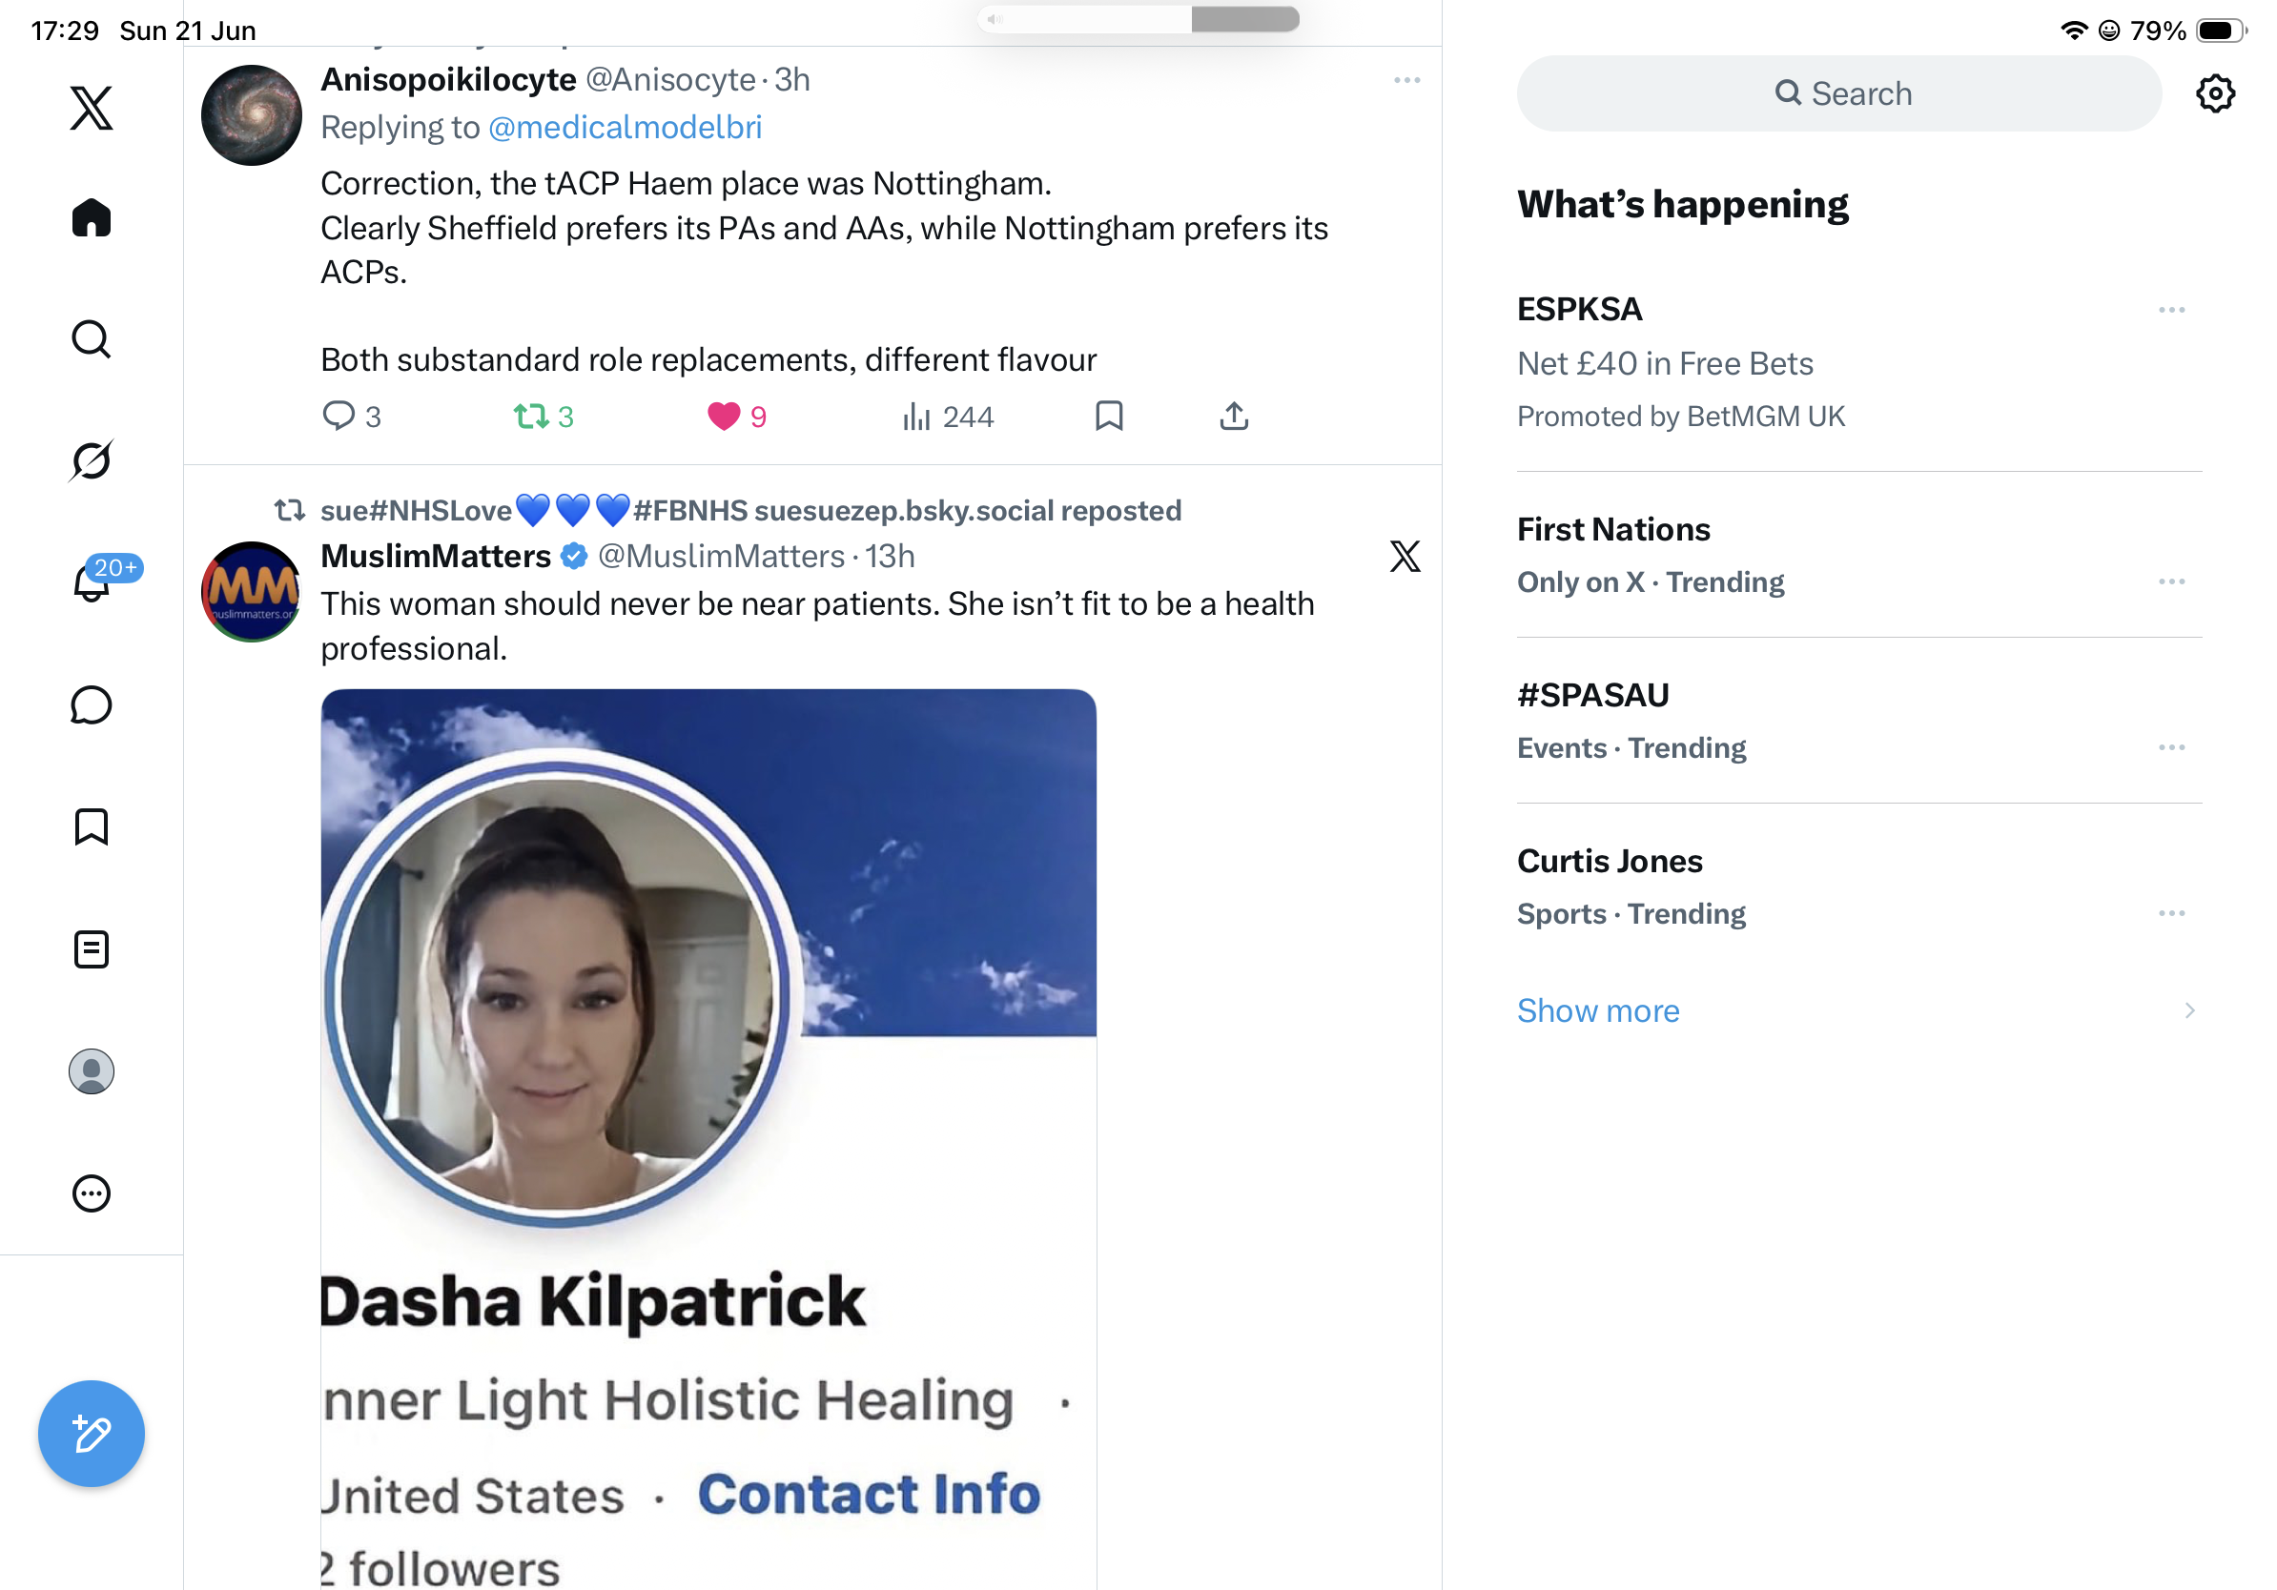The image size is (2277, 1590).
Task: Open the Explore magnifier in sidebar
Action: point(92,339)
